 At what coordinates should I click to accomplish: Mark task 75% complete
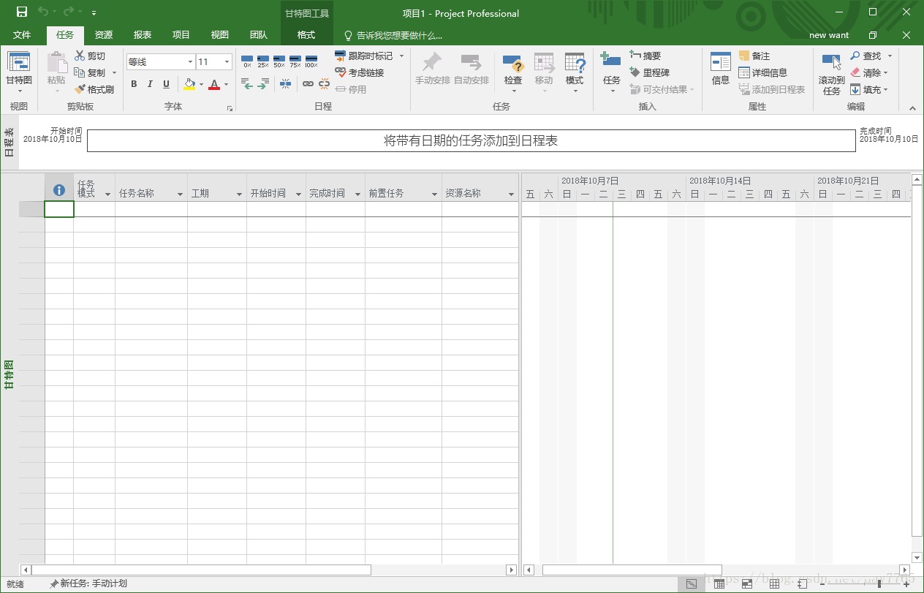coord(295,61)
